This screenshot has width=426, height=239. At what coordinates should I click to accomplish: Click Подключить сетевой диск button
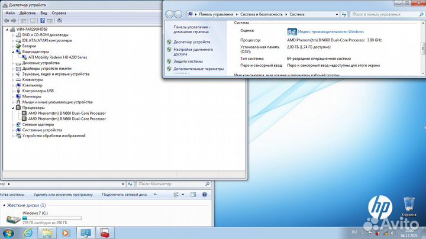[124, 195]
